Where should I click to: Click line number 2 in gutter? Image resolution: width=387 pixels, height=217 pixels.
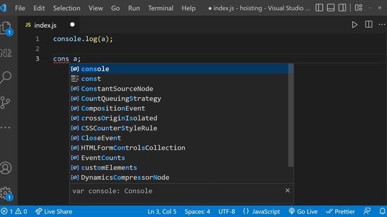click(x=37, y=49)
